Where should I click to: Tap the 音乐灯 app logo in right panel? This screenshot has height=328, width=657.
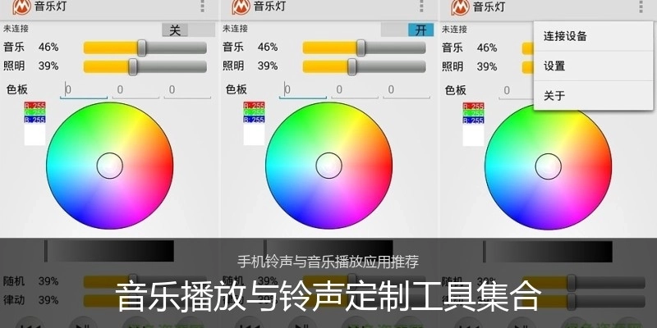click(x=460, y=7)
